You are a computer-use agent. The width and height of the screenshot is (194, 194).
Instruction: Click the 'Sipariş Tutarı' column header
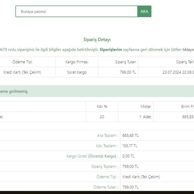(x=126, y=62)
